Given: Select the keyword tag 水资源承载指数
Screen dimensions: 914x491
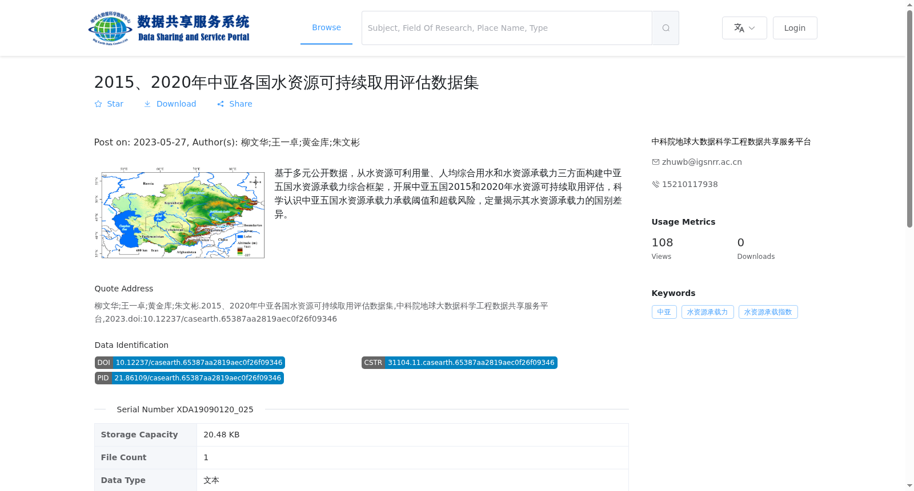Looking at the screenshot, I should (768, 312).
